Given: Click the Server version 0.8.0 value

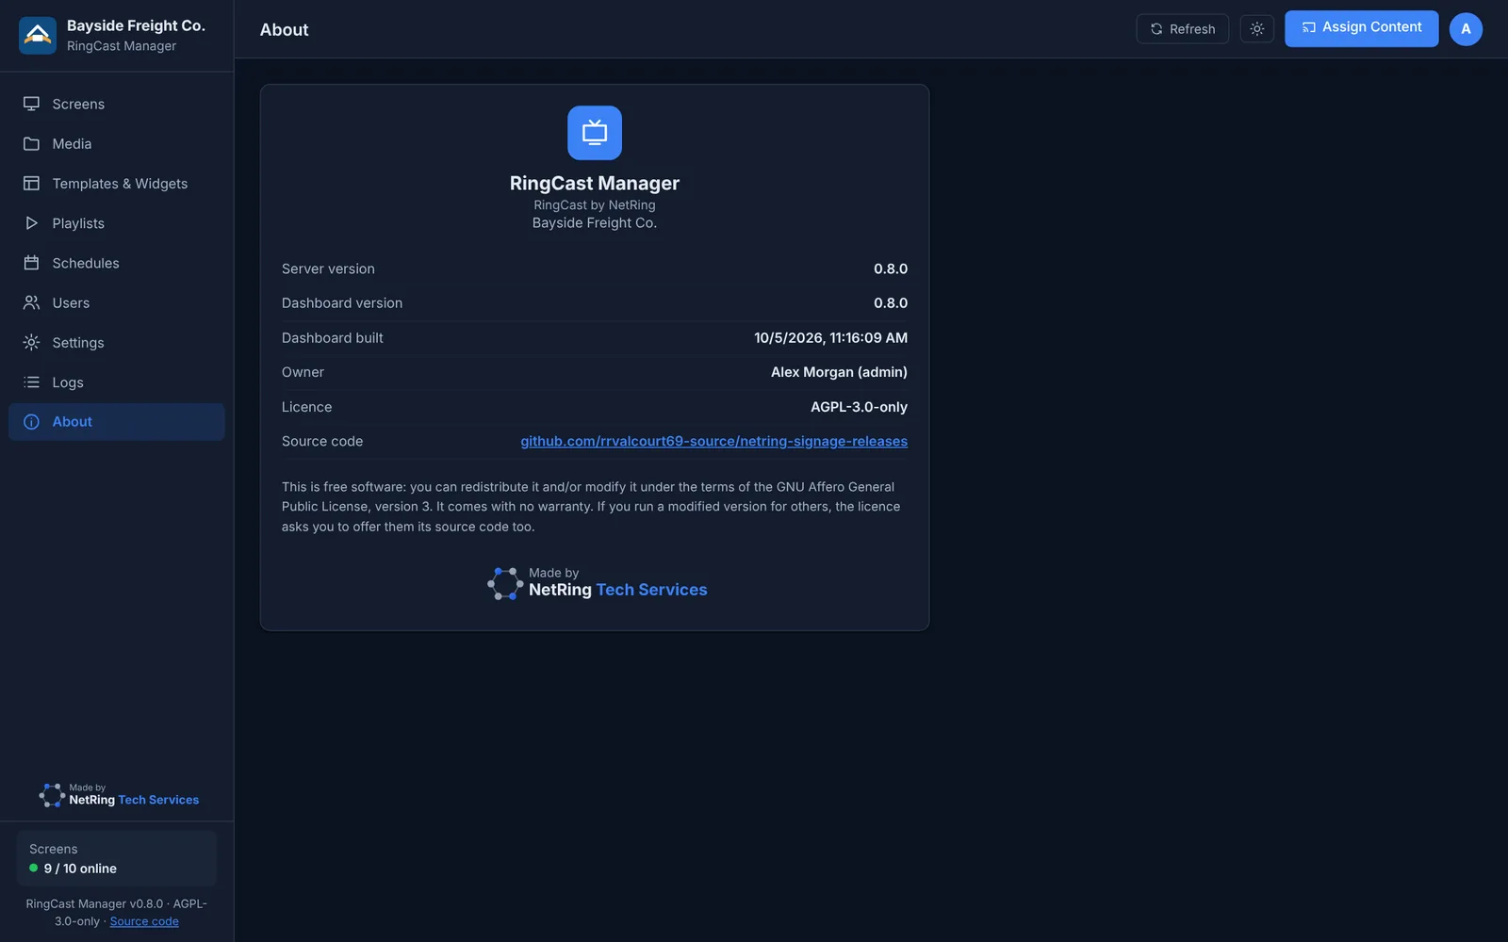Looking at the screenshot, I should pos(891,268).
